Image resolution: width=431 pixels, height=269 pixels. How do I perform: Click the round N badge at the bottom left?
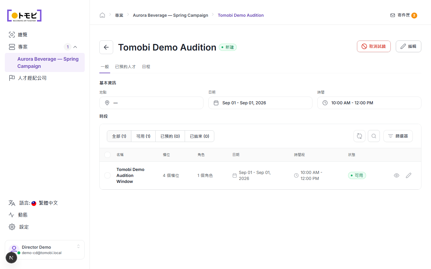point(11,258)
